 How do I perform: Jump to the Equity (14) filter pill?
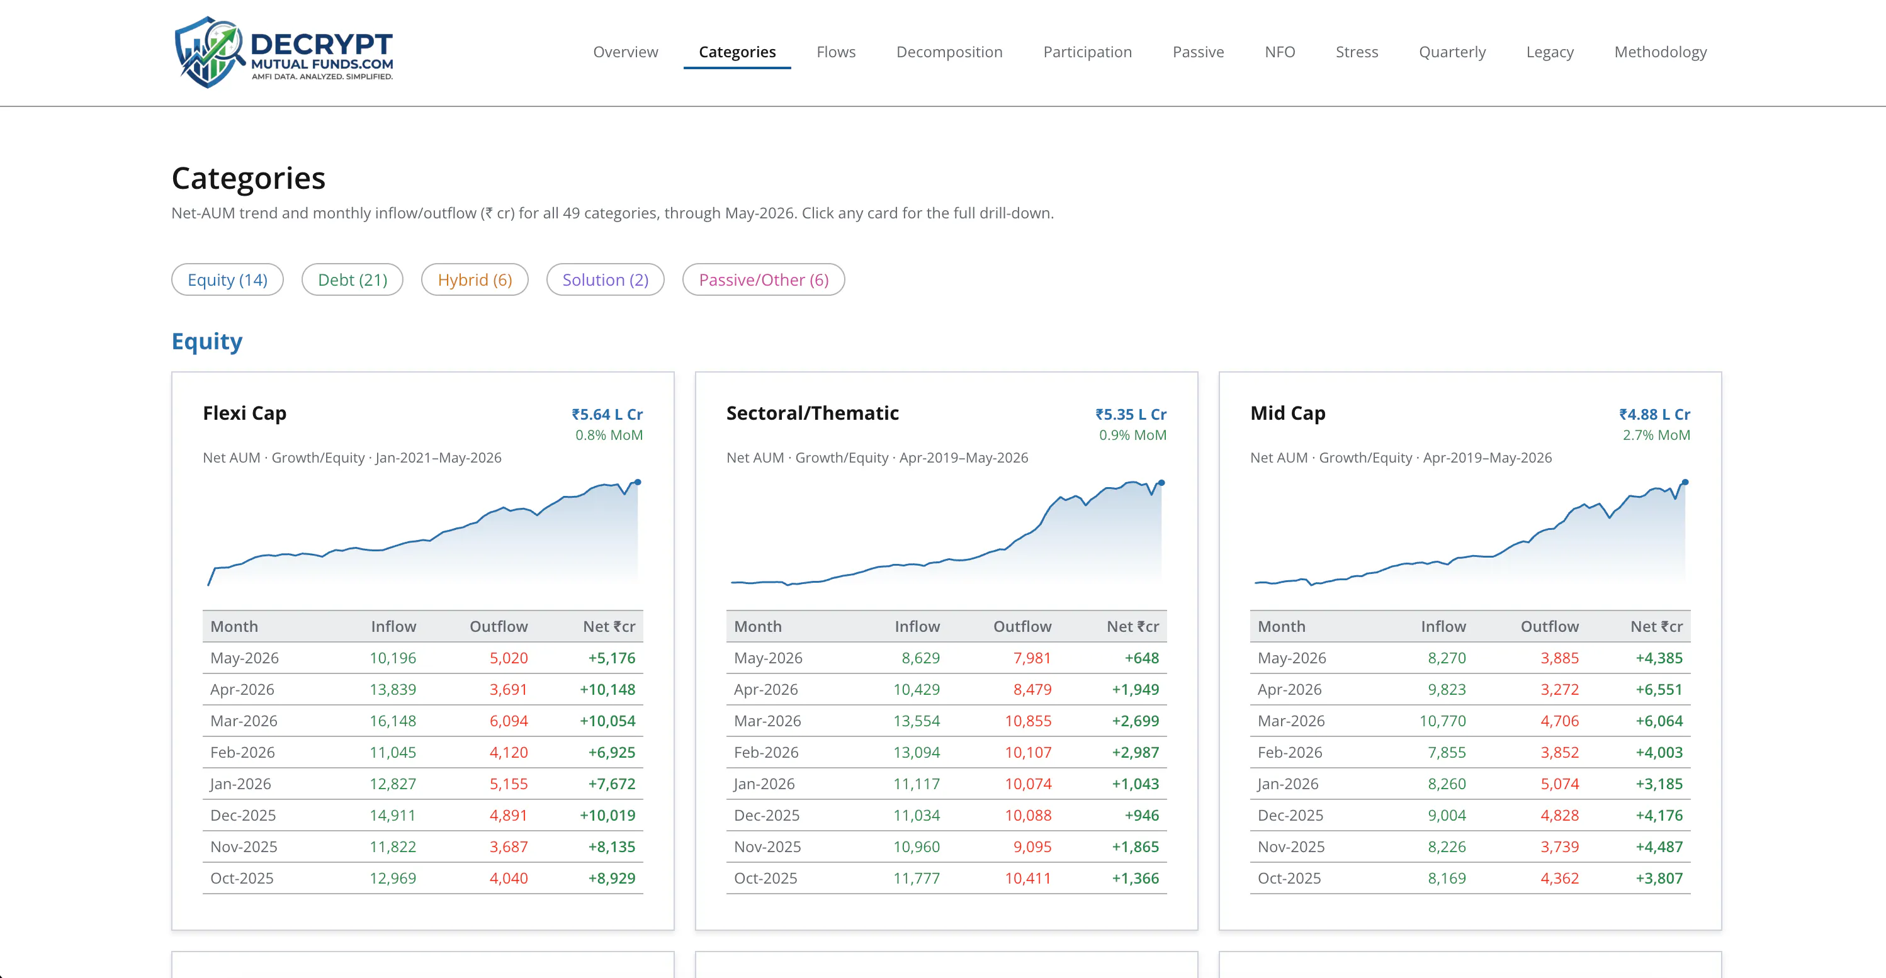click(x=228, y=279)
